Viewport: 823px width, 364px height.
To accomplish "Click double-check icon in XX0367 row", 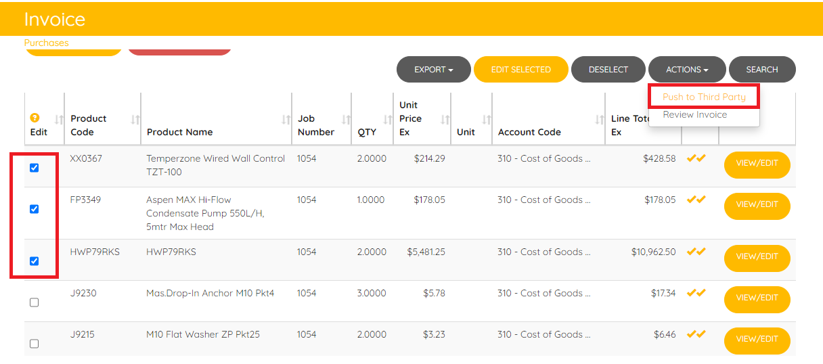I will pyautogui.click(x=696, y=158).
